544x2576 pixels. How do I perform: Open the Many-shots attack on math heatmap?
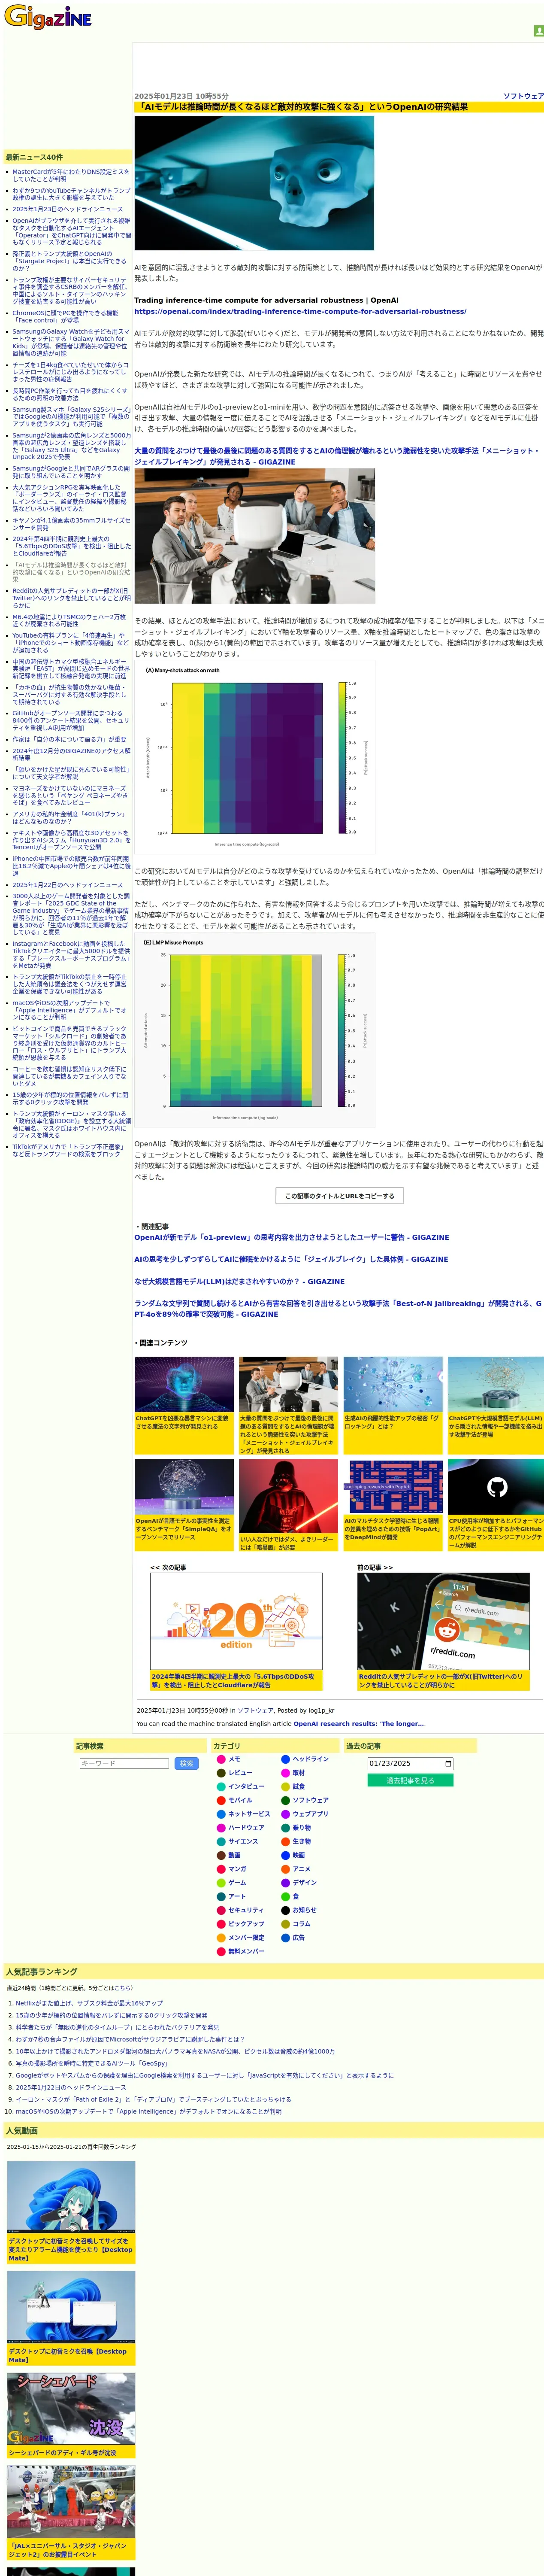tap(255, 757)
